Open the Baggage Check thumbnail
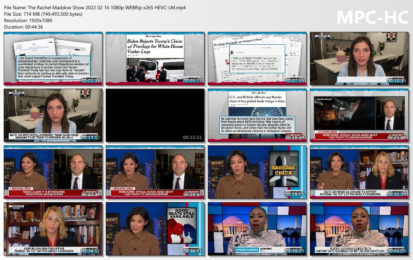This screenshot has height=260, width=413. (257, 172)
